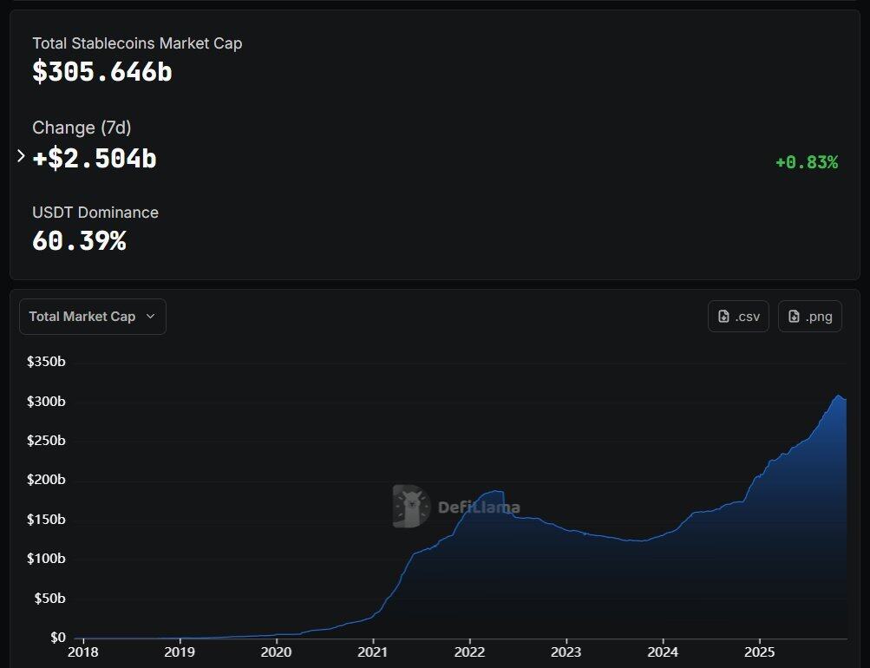Export chart image via .png label
The width and height of the screenshot is (870, 668).
(818, 317)
